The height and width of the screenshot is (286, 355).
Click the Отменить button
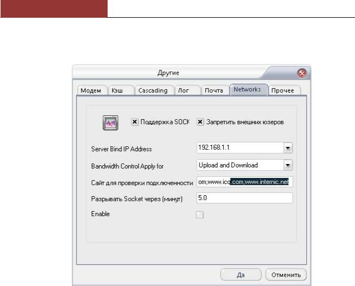click(286, 275)
